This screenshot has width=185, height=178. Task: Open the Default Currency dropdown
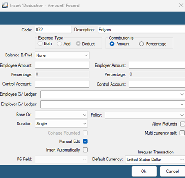click(155, 160)
